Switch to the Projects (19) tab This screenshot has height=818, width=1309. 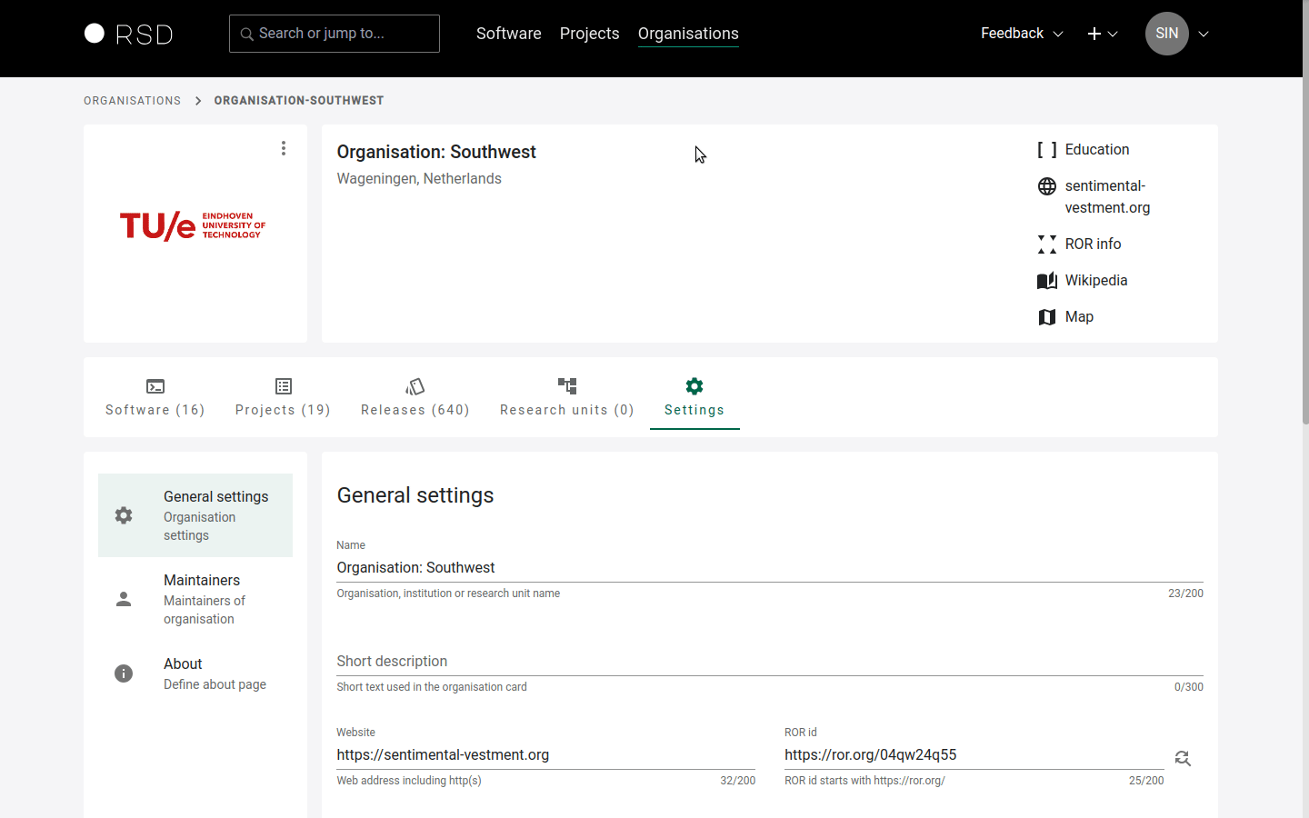click(283, 397)
